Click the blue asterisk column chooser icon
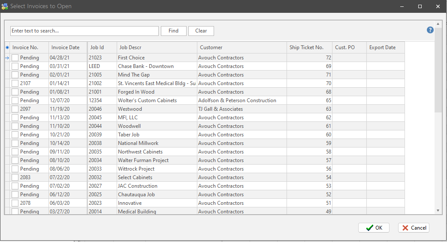Image resolution: width=447 pixels, height=242 pixels. click(7, 47)
